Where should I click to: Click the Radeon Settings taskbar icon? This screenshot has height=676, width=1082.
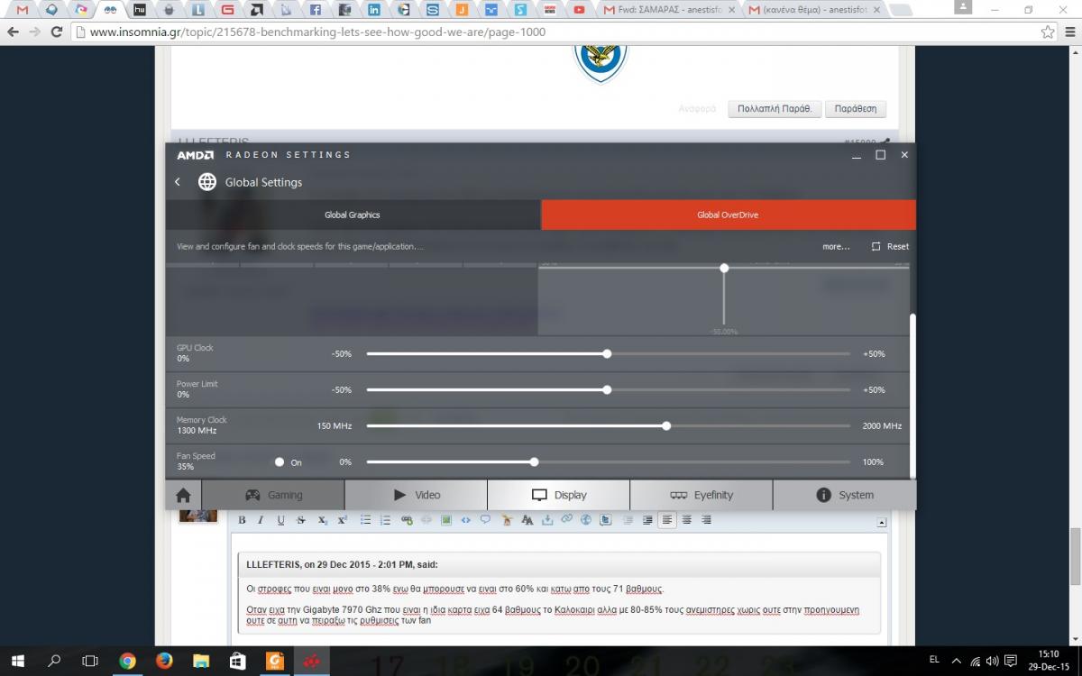tap(312, 661)
